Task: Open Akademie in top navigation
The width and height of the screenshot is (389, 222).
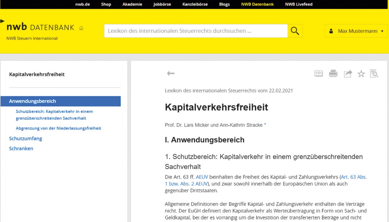Action: 132,4
